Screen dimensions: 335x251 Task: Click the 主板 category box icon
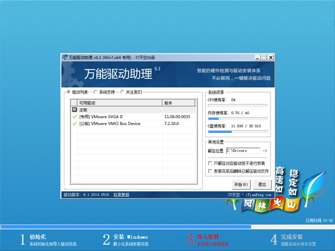(x=75, y=110)
